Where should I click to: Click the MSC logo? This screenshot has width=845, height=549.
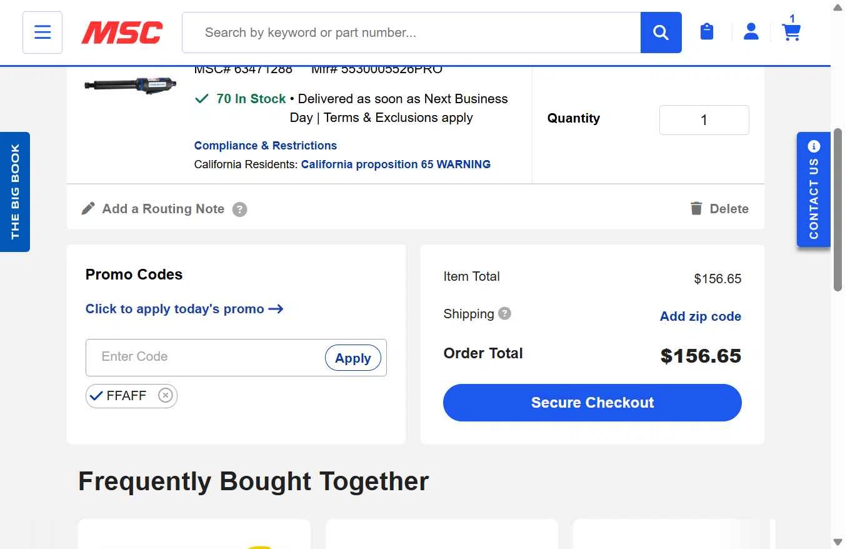coord(122,33)
